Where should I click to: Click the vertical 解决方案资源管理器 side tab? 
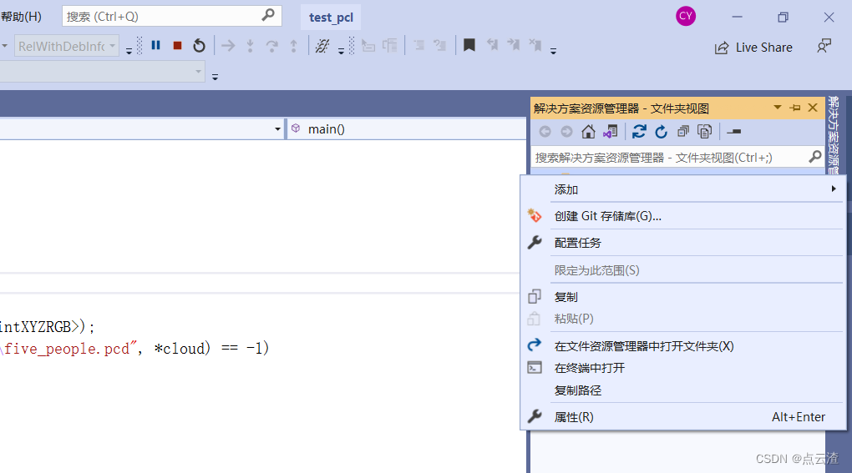833,134
